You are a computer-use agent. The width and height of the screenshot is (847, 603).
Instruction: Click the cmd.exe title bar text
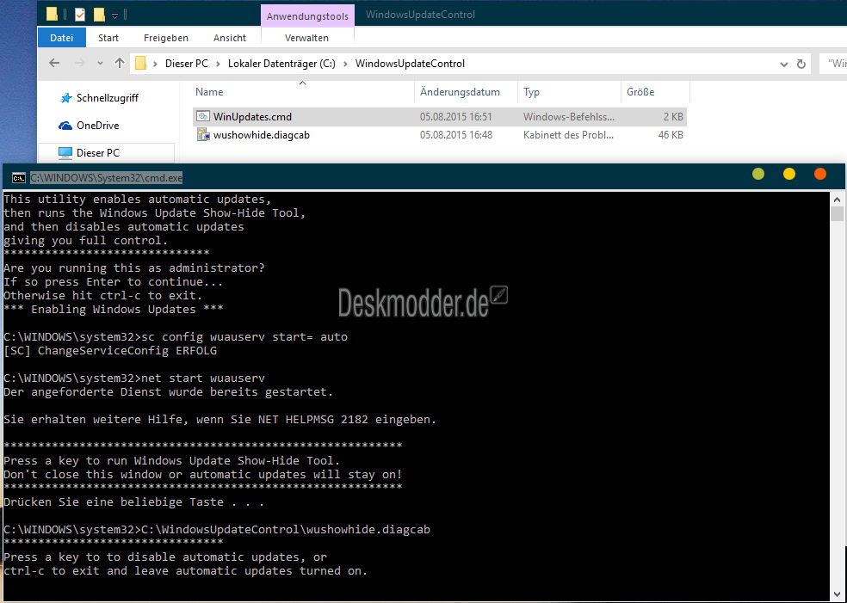tap(107, 177)
